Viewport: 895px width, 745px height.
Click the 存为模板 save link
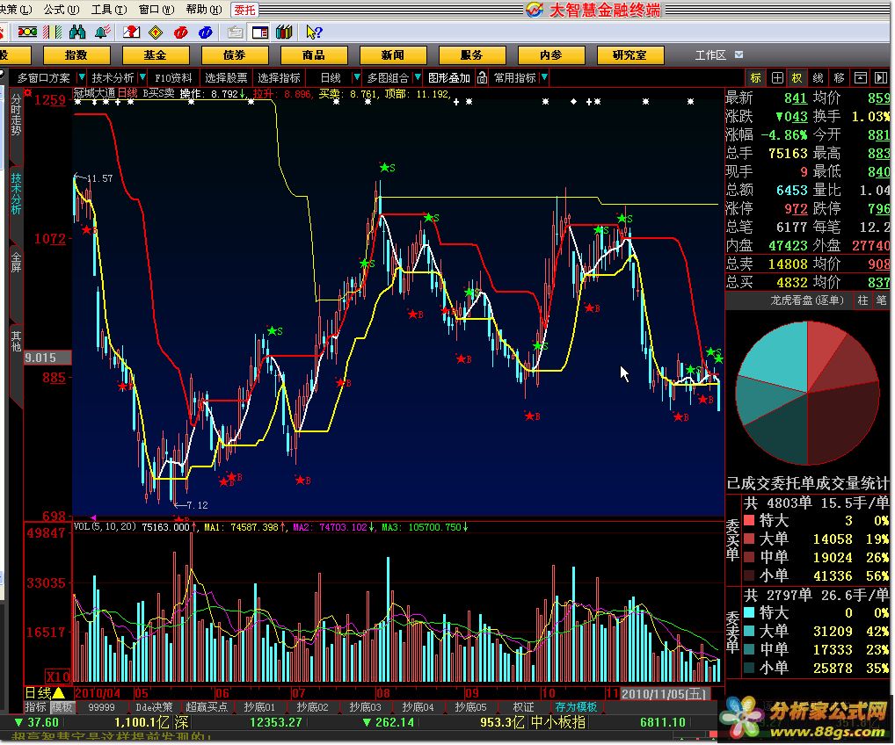click(x=576, y=707)
